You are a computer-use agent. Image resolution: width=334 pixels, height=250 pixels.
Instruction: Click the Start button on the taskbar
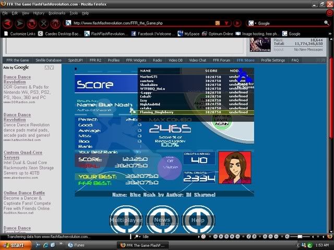tap(14, 245)
